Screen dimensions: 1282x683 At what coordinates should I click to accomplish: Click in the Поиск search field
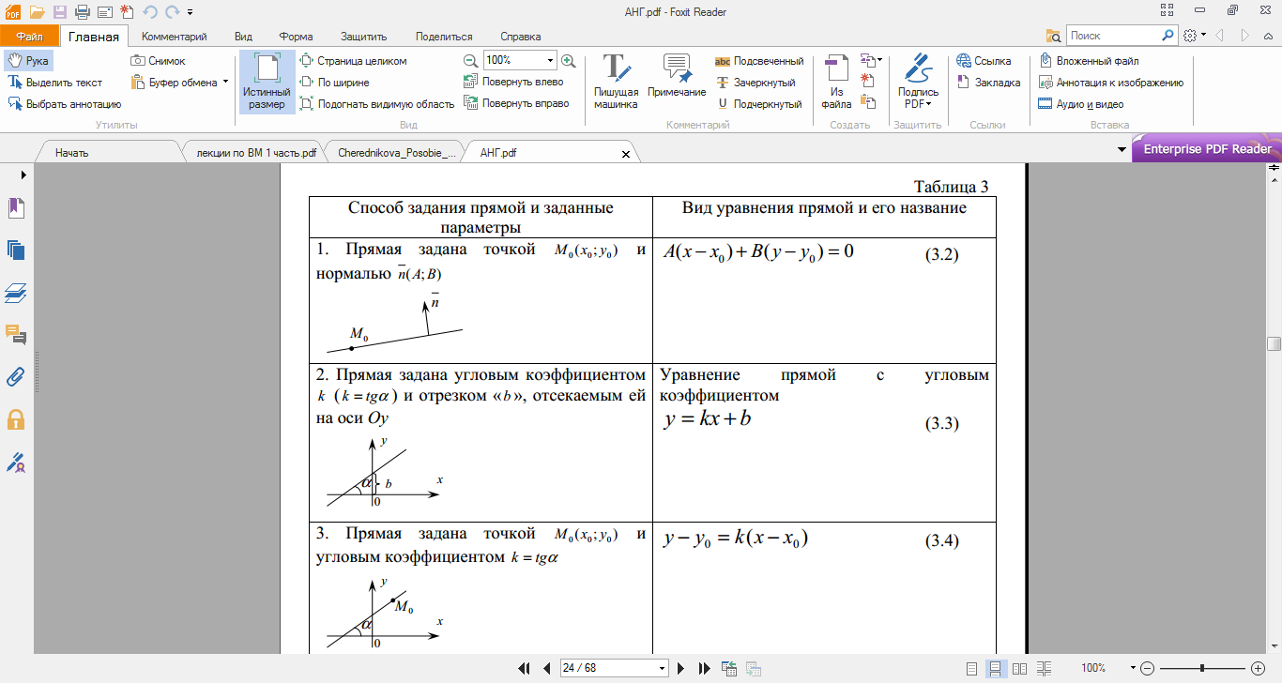pos(1113,36)
